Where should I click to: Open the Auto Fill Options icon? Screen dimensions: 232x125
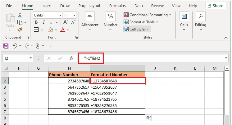(x=149, y=118)
